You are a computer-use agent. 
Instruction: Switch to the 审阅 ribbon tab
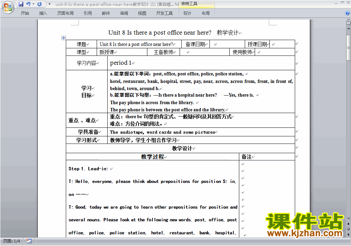(x=124, y=13)
